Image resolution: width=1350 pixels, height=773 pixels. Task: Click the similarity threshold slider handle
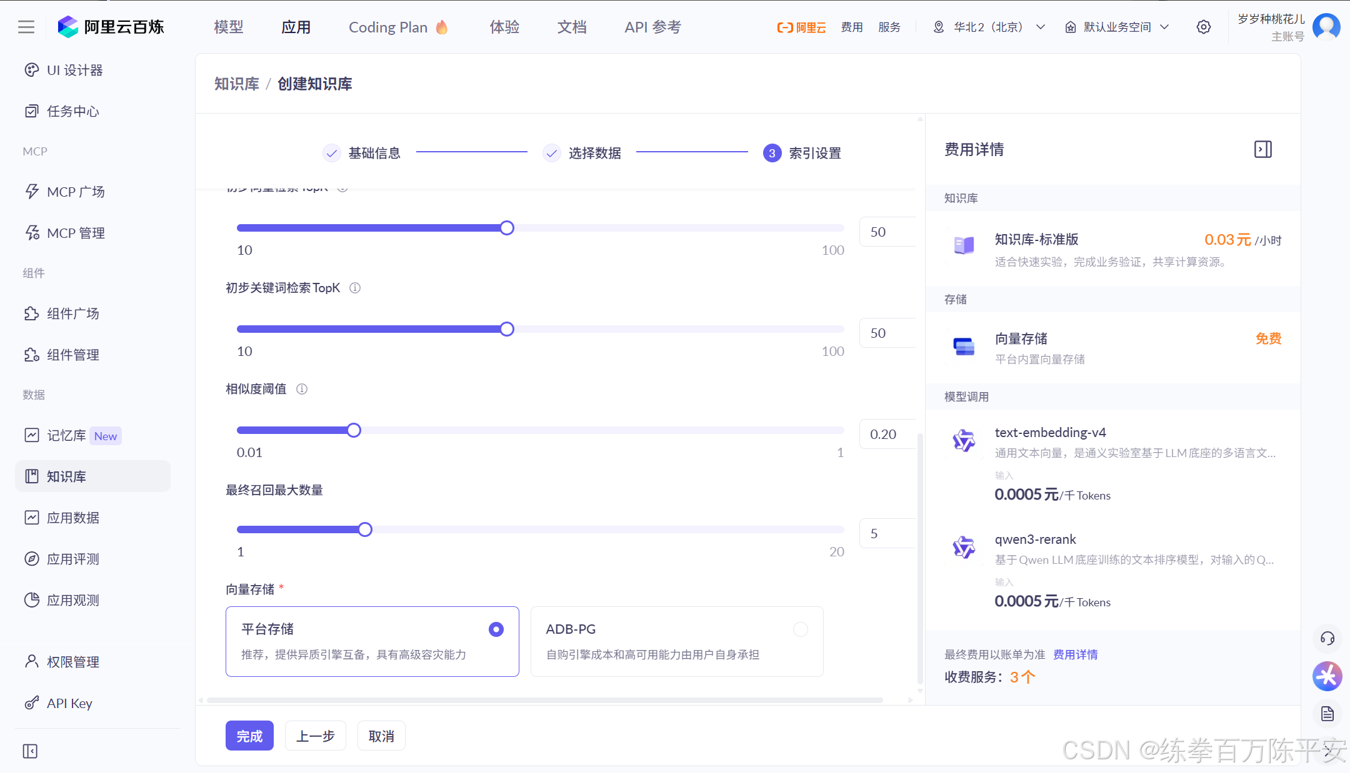click(x=354, y=430)
